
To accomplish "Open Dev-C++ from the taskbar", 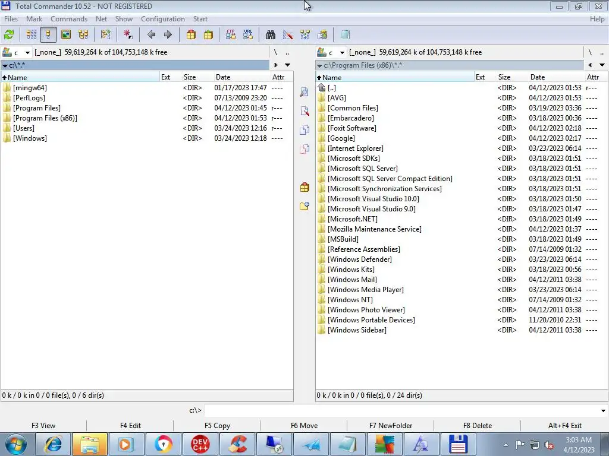I will point(200,444).
